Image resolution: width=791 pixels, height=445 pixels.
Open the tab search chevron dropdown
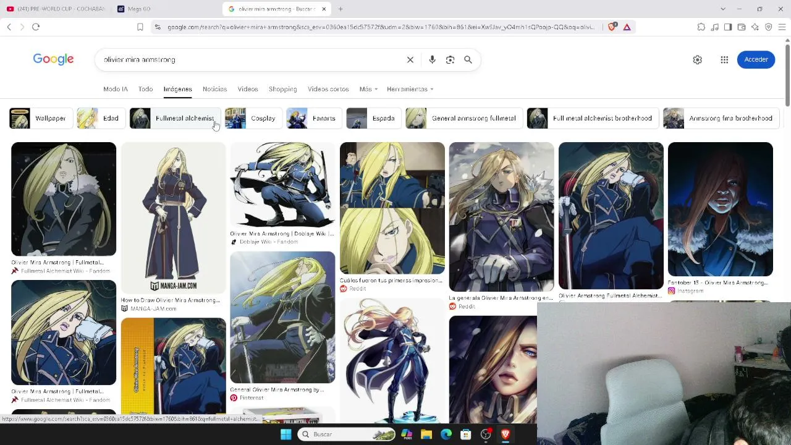coord(722,9)
